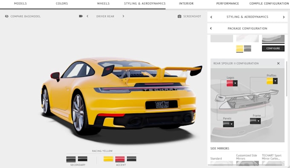
Task: Select Styling & Aerodynamics top tab
Action: (x=145, y=3)
